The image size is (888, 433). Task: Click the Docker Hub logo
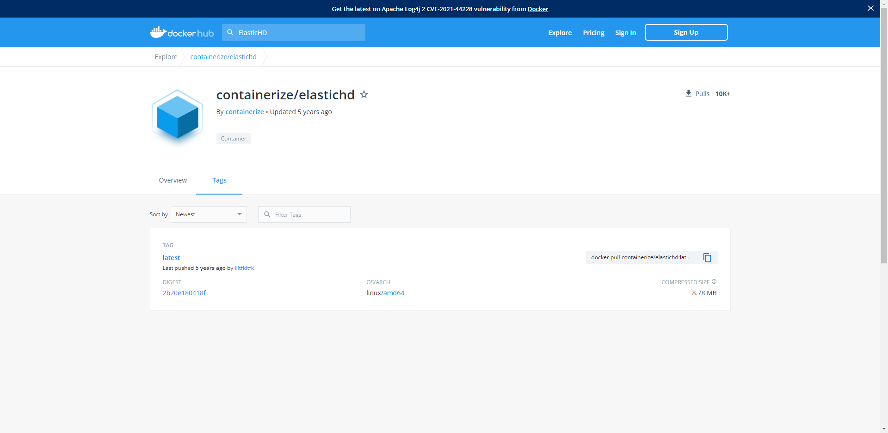[x=182, y=32]
